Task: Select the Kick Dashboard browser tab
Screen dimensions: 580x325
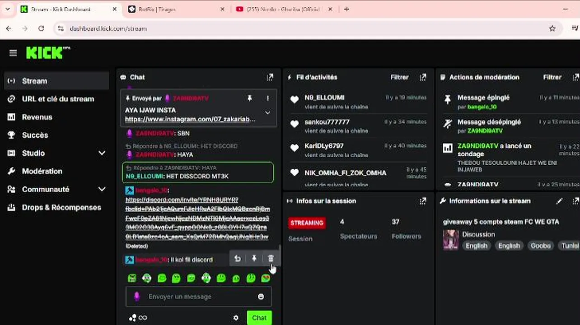Action: point(69,9)
